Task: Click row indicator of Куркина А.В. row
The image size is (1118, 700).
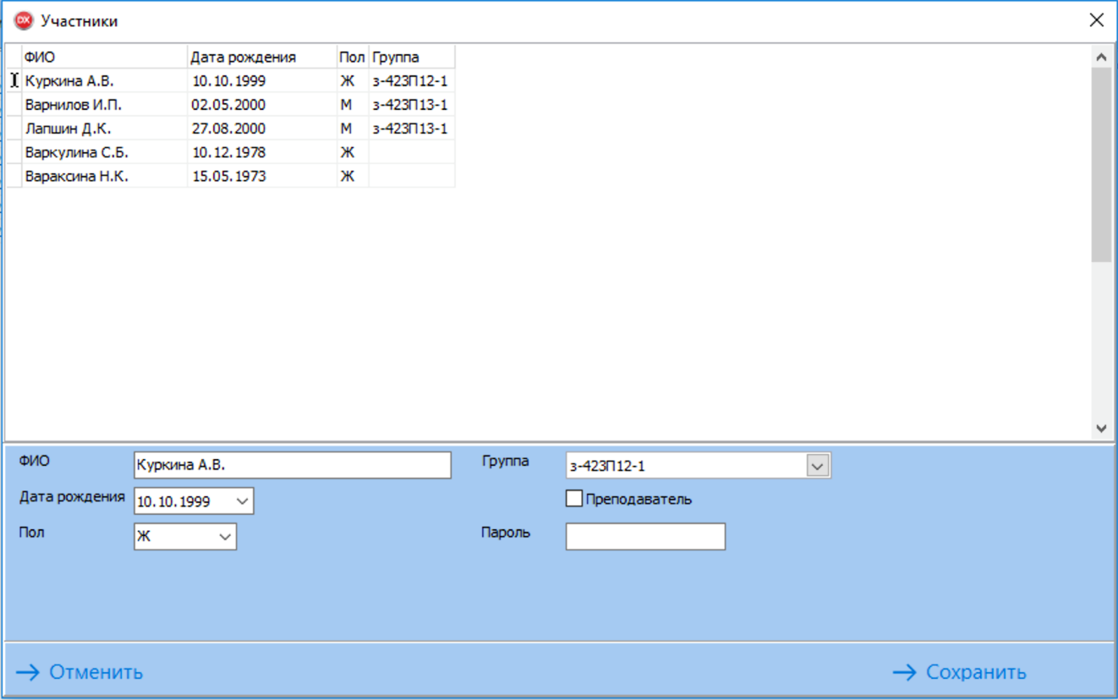Action: 14,81
